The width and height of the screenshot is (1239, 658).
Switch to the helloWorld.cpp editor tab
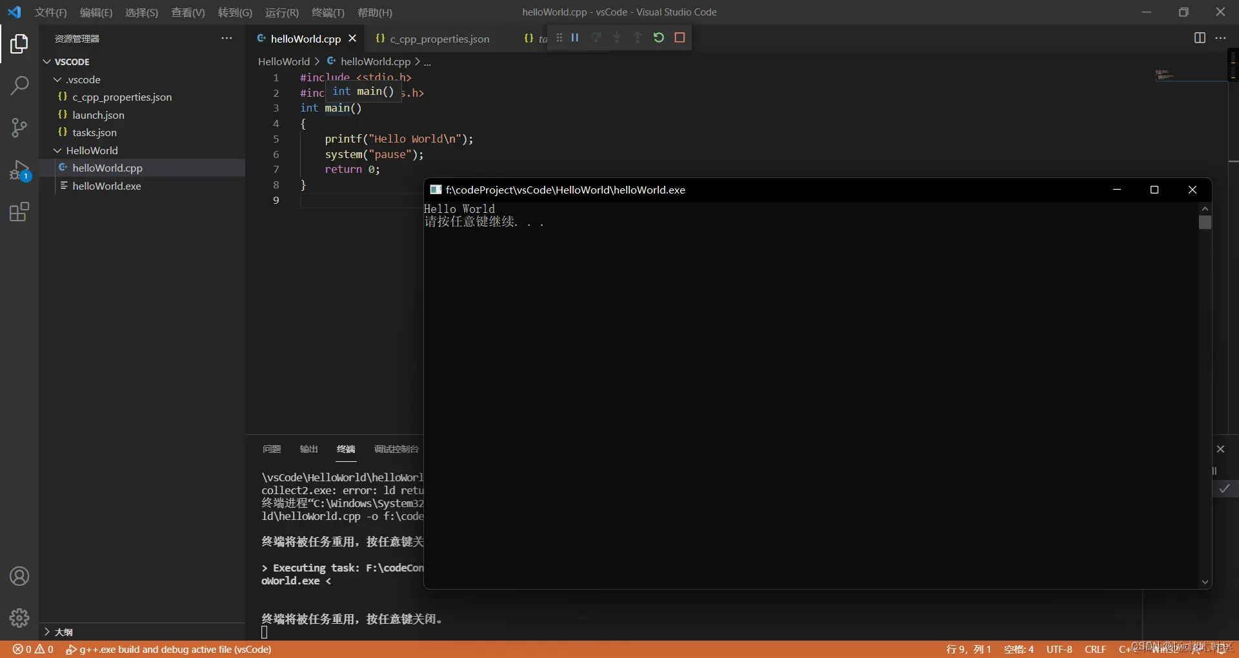pos(305,39)
